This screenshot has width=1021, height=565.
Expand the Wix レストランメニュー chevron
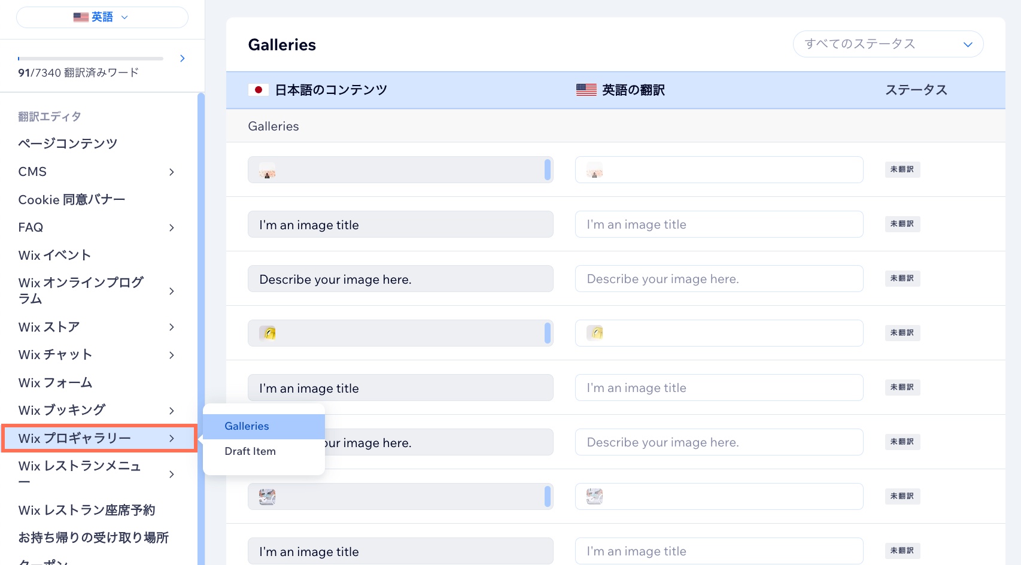(x=172, y=475)
